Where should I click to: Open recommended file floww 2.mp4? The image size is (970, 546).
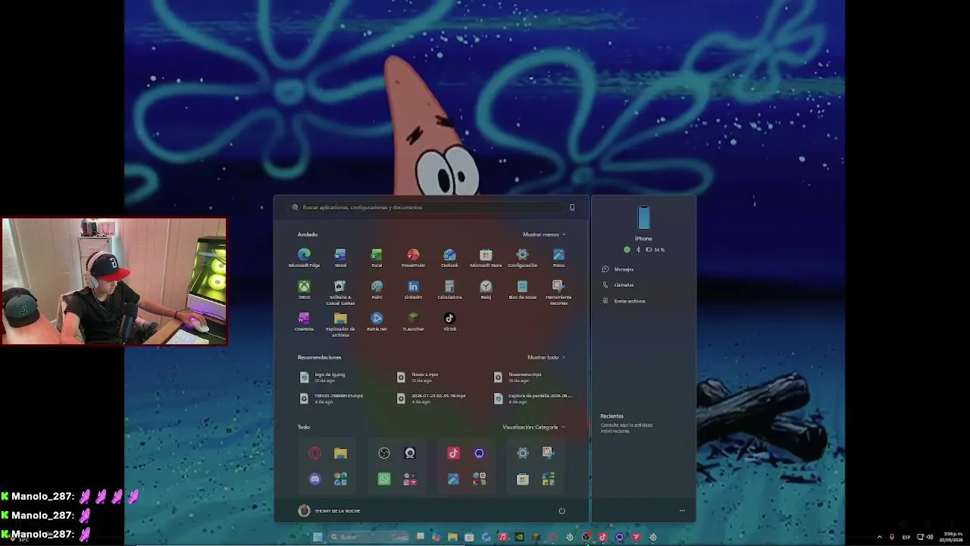point(418,377)
